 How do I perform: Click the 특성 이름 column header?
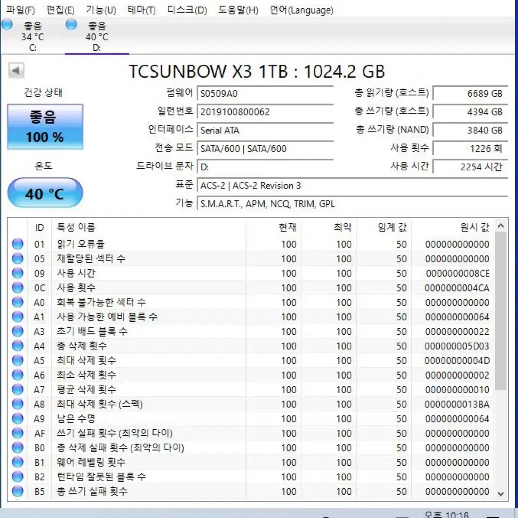point(149,227)
